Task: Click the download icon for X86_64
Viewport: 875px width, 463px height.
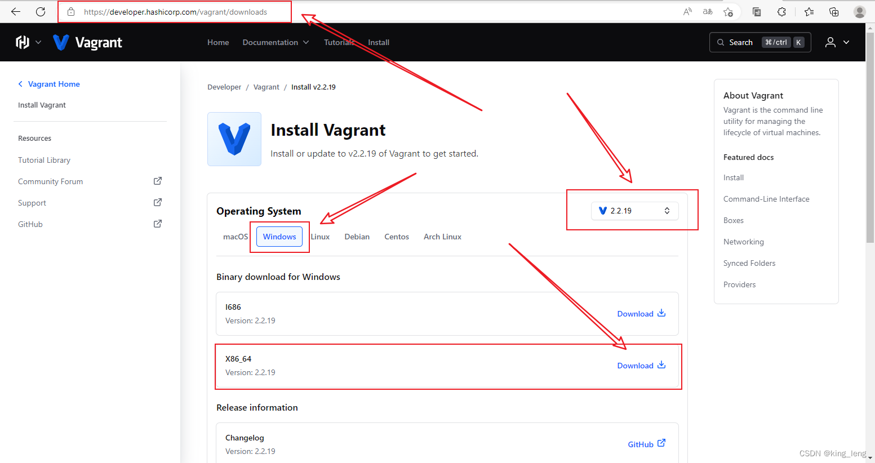Action: tap(661, 365)
